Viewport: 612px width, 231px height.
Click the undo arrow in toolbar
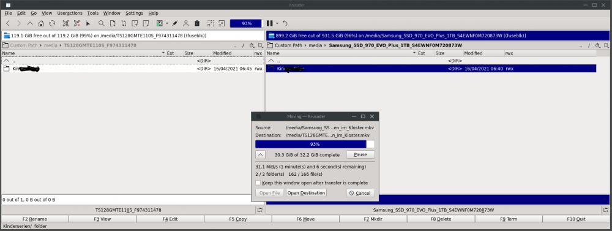click(285, 23)
